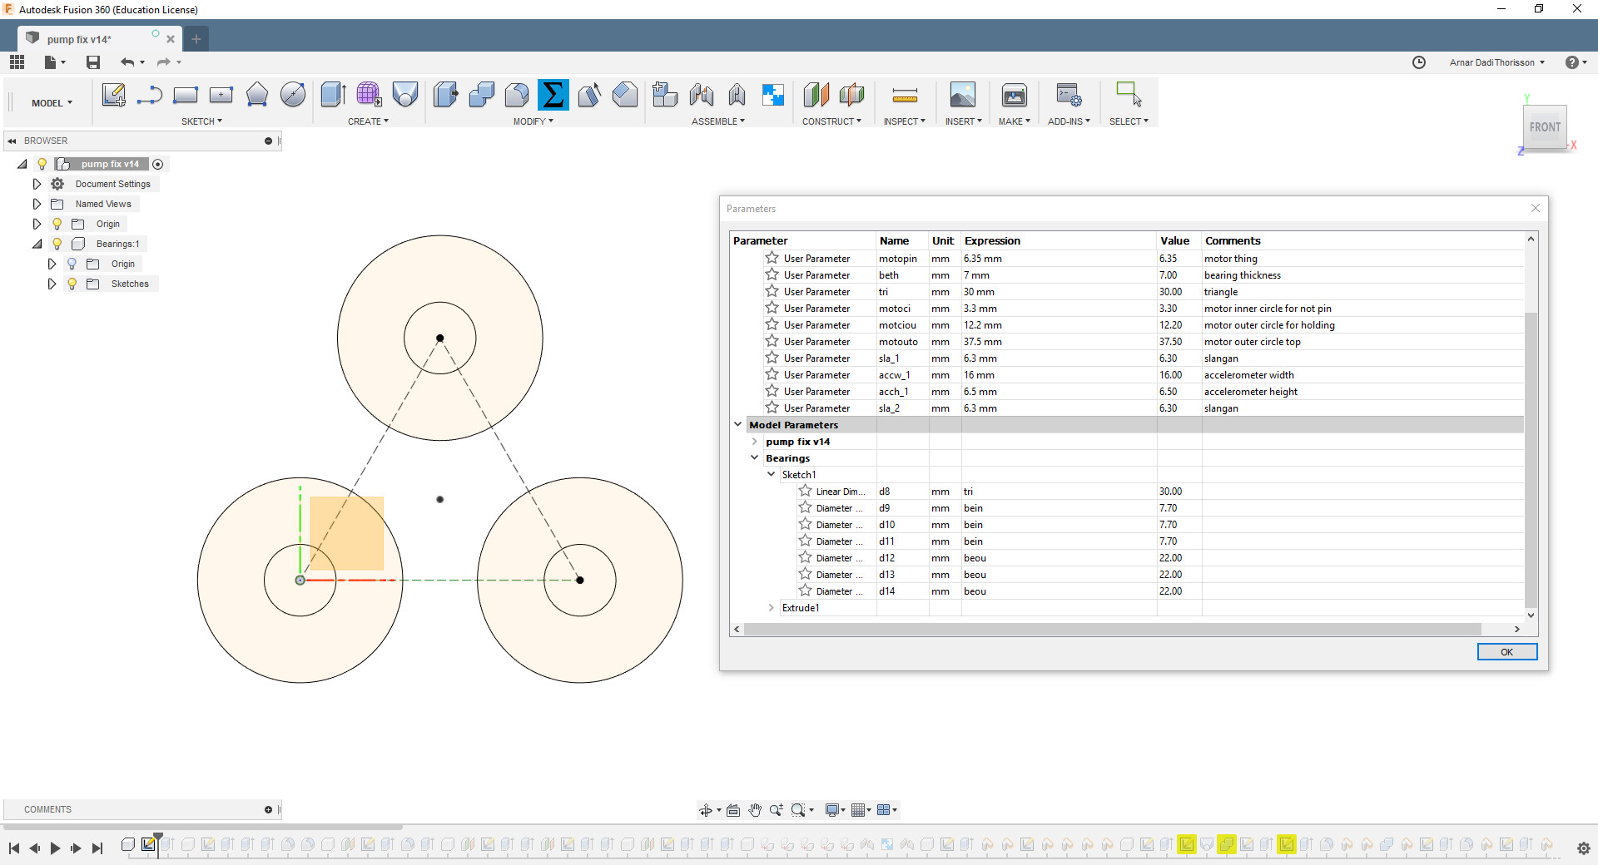Click the Change Parameters sigma icon
Screen dimensions: 1598x865
click(x=553, y=95)
